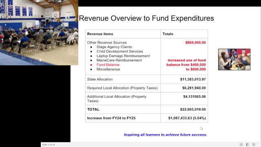Click the 'MaineCare Reimbursement' bullet
This screenshot has height=147, width=261.
pos(119,60)
